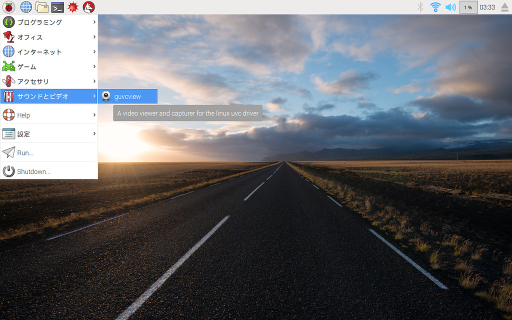Screen dimensions: 512x320
Task: Click the プログラミング curly braces icon
Action: point(8,22)
